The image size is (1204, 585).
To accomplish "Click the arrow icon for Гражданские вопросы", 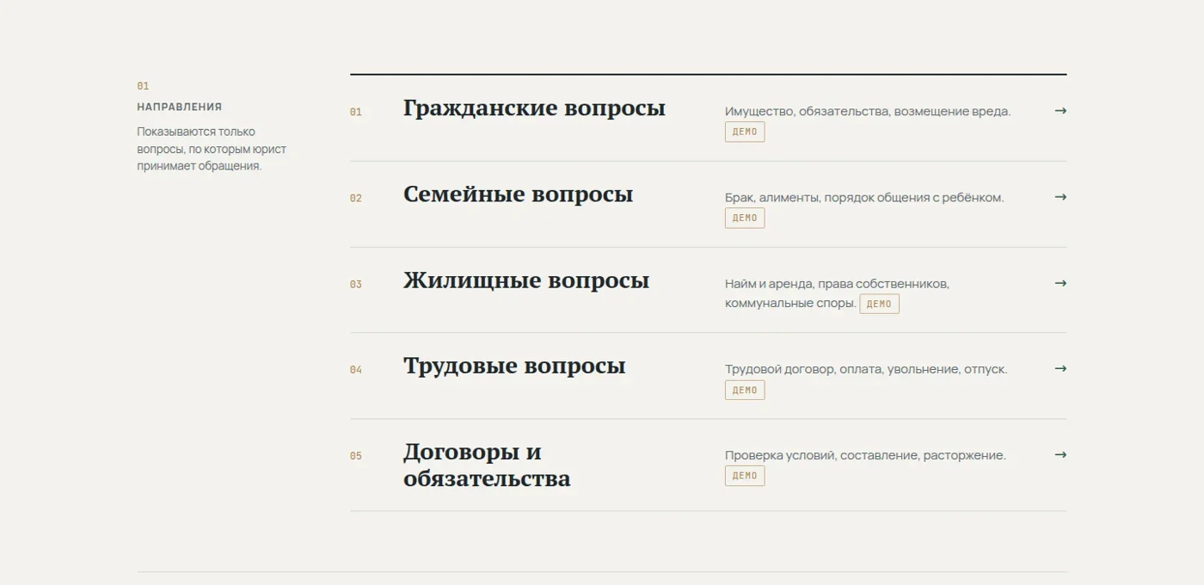I will [x=1060, y=111].
